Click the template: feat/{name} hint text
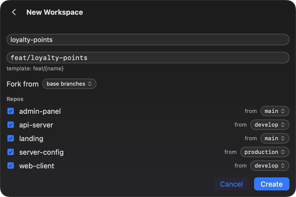This screenshot has height=197, width=296. pos(35,68)
